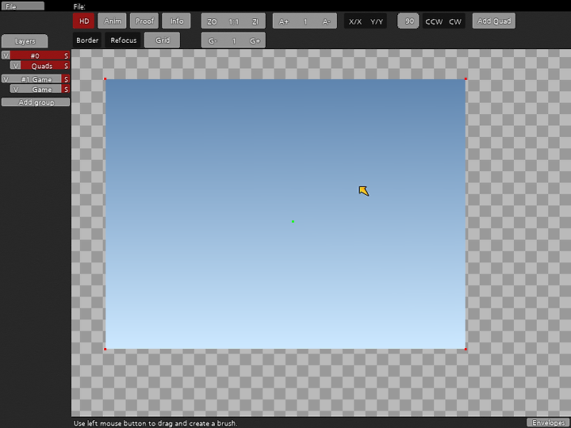Image resolution: width=571 pixels, height=428 pixels.
Task: Open the Envelopes panel
Action: 548,422
